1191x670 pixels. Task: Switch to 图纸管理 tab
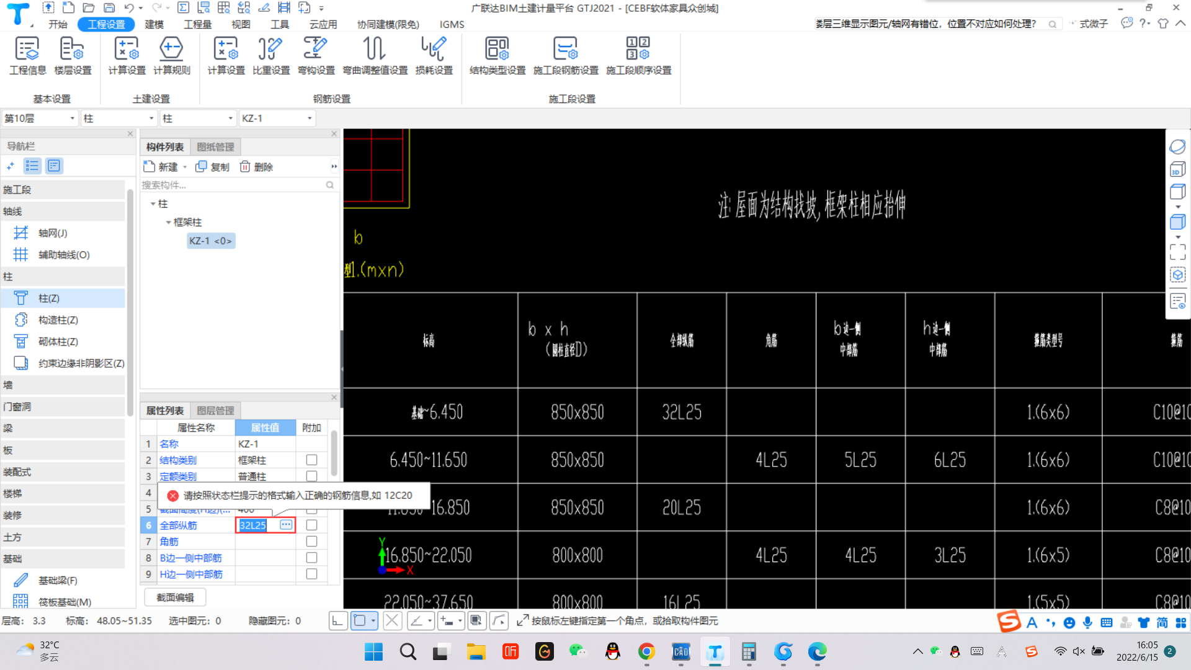pyautogui.click(x=215, y=147)
